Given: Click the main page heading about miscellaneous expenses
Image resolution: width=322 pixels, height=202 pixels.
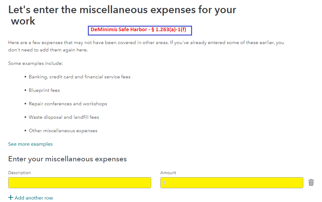Looking at the screenshot, I should point(122,15).
